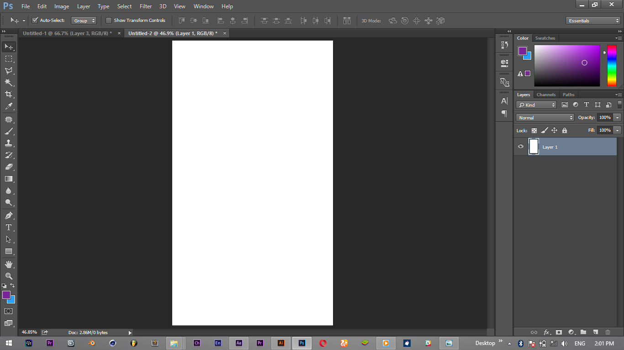This screenshot has width=624, height=350.
Task: Open the History panel icon
Action: tap(504, 45)
